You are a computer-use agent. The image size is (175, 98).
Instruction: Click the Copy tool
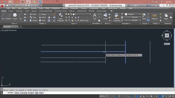(33, 17)
